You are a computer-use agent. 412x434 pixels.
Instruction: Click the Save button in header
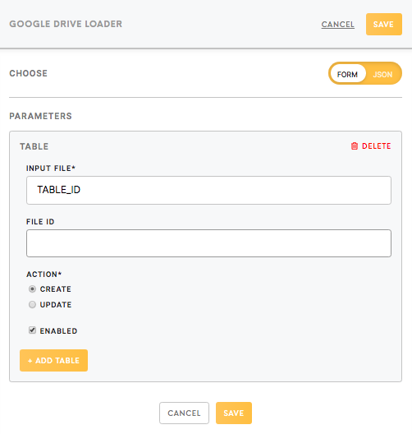384,25
